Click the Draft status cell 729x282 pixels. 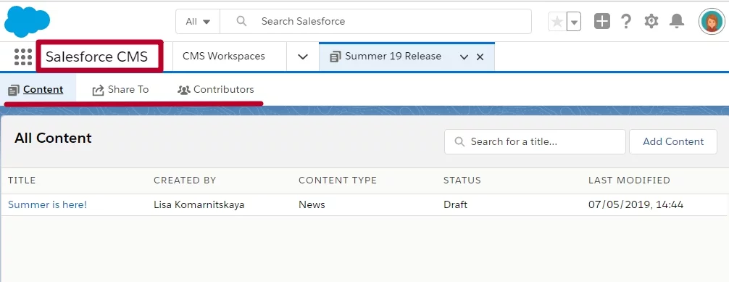pos(456,204)
